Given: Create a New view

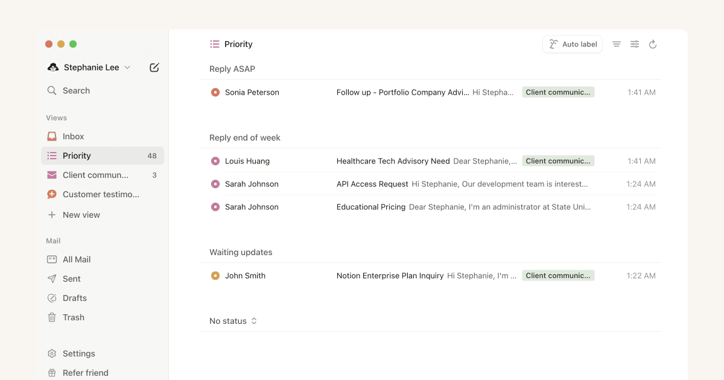Looking at the screenshot, I should (81, 214).
